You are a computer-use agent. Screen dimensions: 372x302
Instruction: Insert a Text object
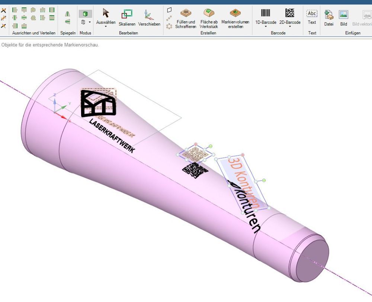coord(312,17)
